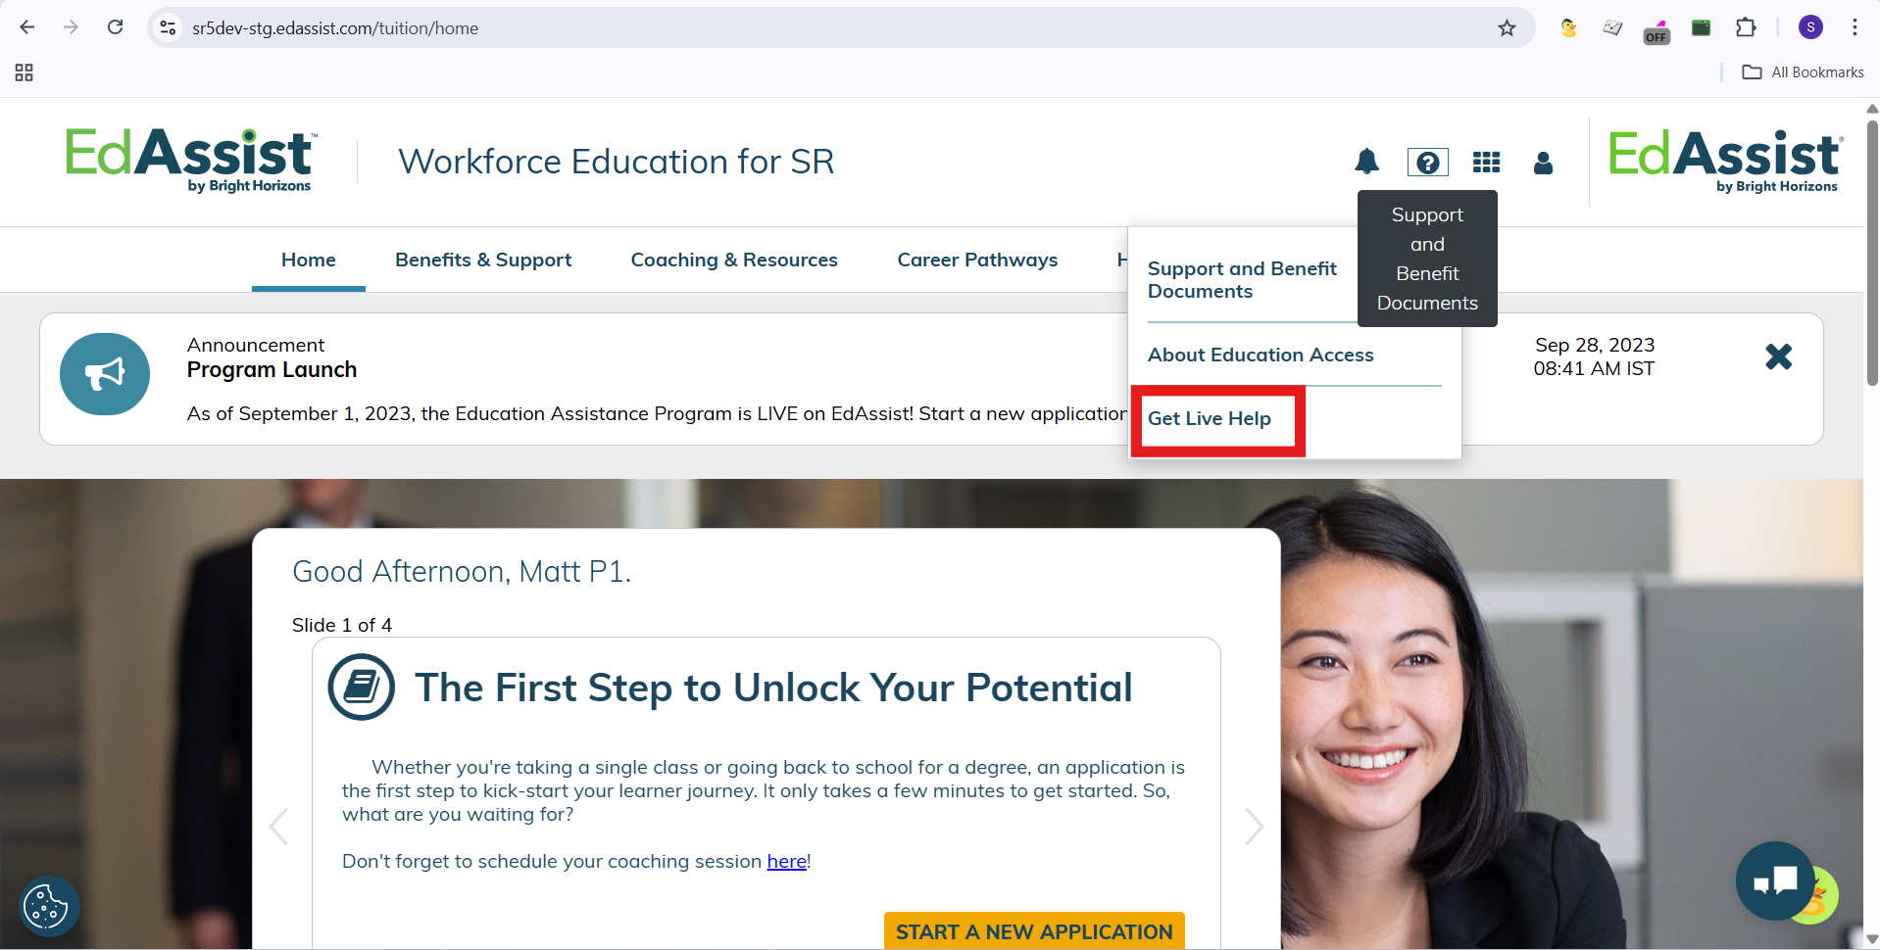Open the Career Pathways menu

977,260
